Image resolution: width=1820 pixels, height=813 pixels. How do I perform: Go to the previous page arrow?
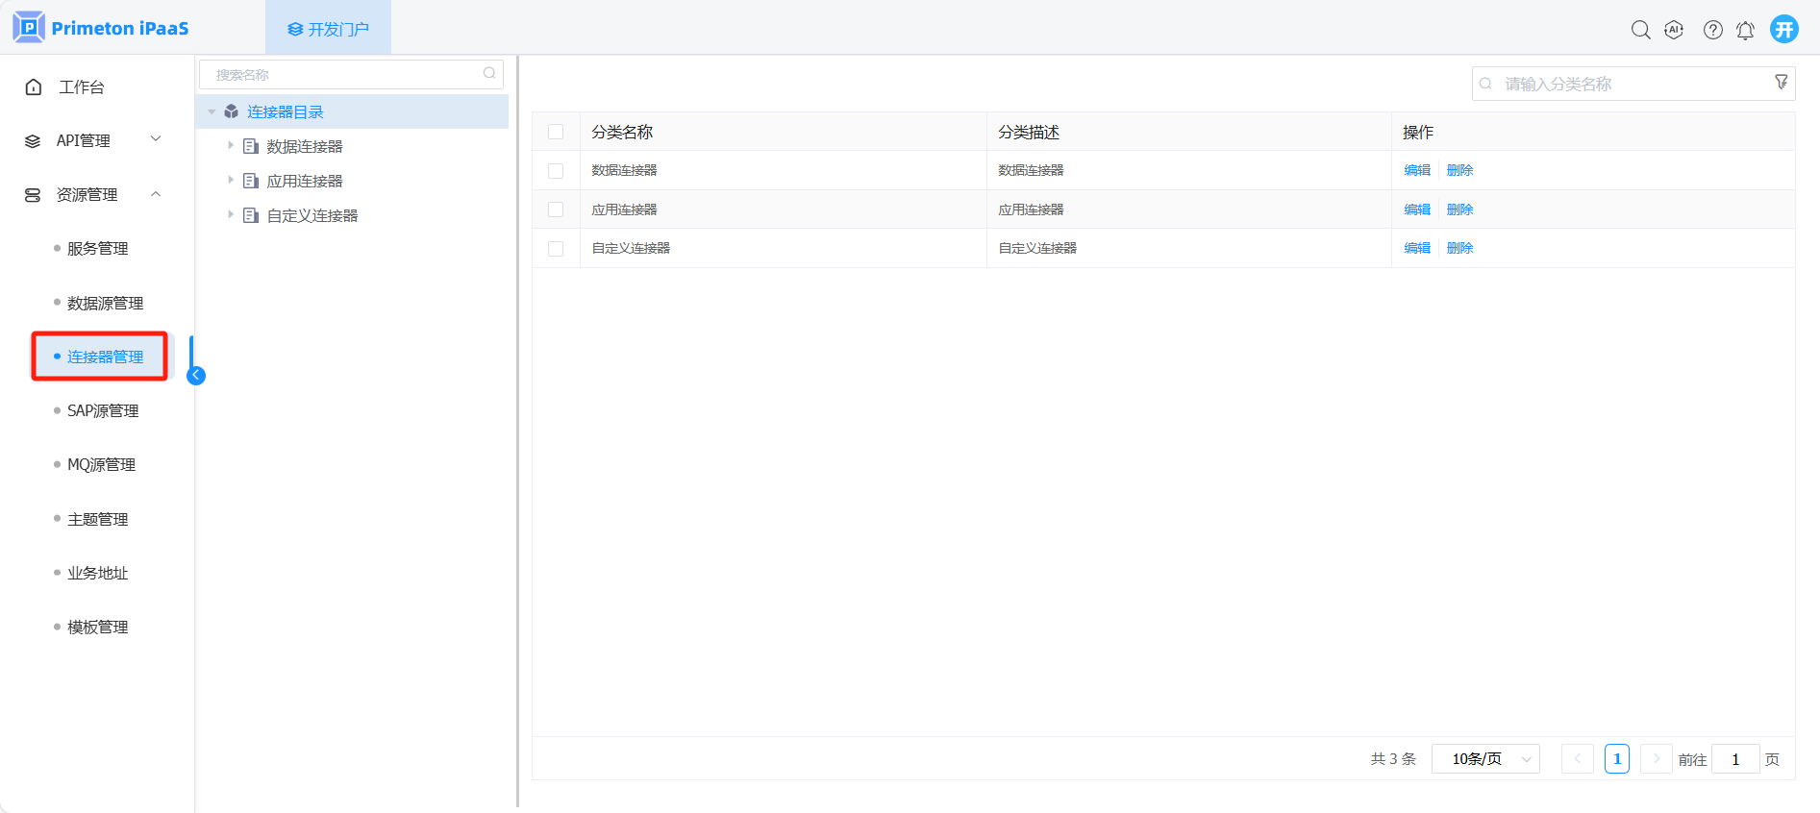point(1577,758)
